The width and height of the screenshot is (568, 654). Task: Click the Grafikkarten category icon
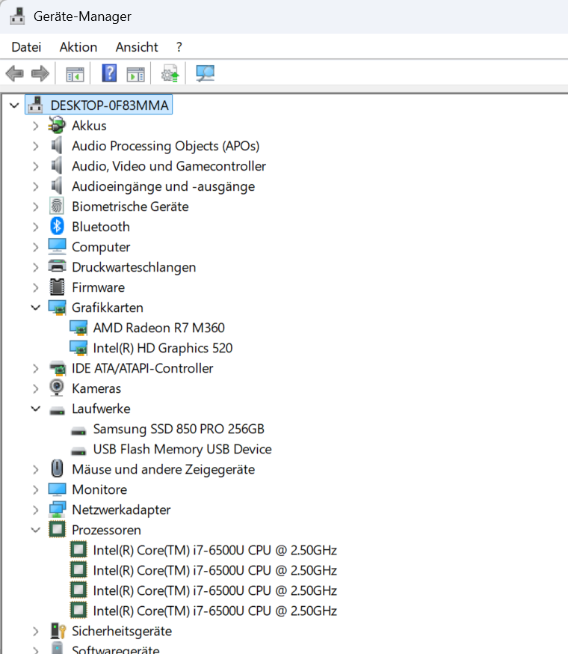[57, 308]
